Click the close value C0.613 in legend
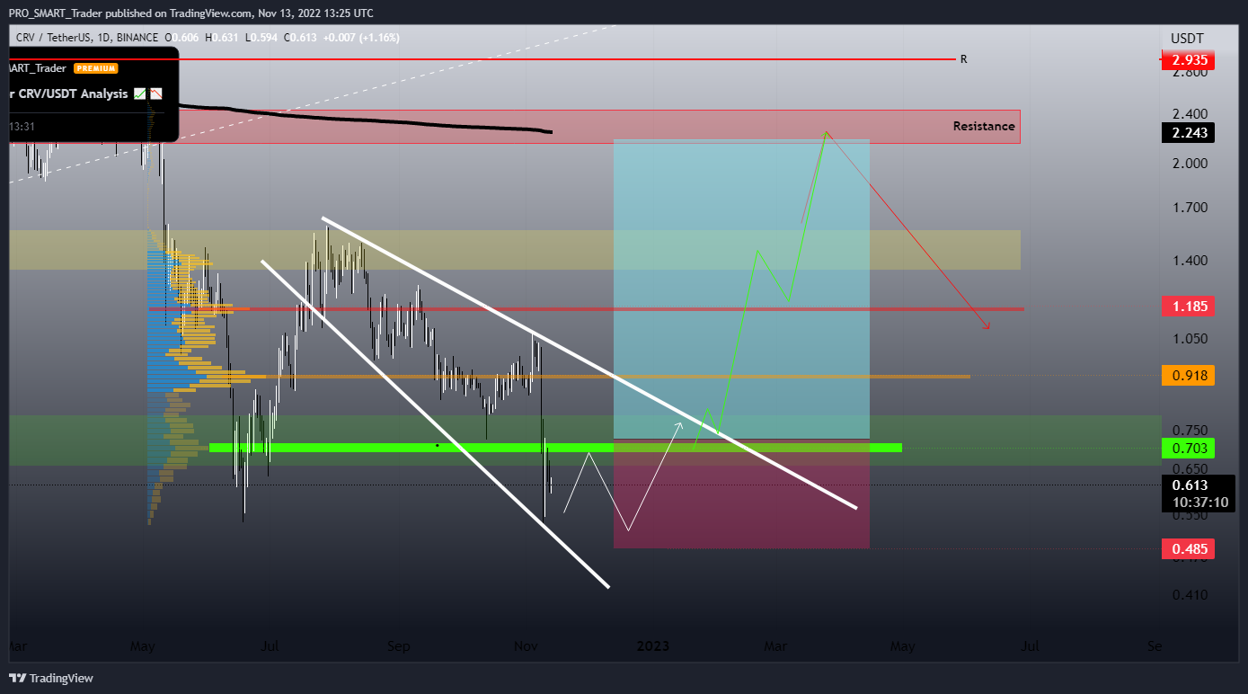This screenshot has width=1248, height=694. pos(301,37)
